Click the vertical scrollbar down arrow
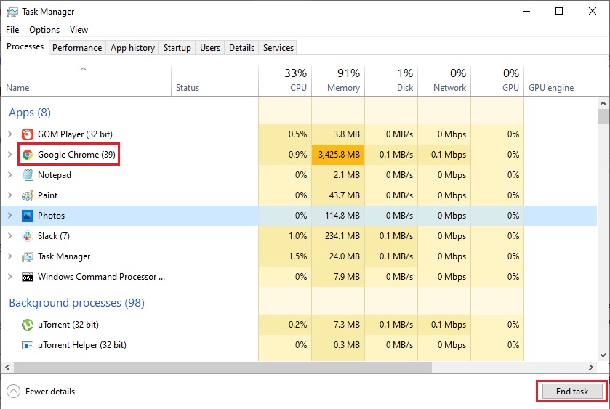Viewport: 610px width, 409px height. coord(603,355)
